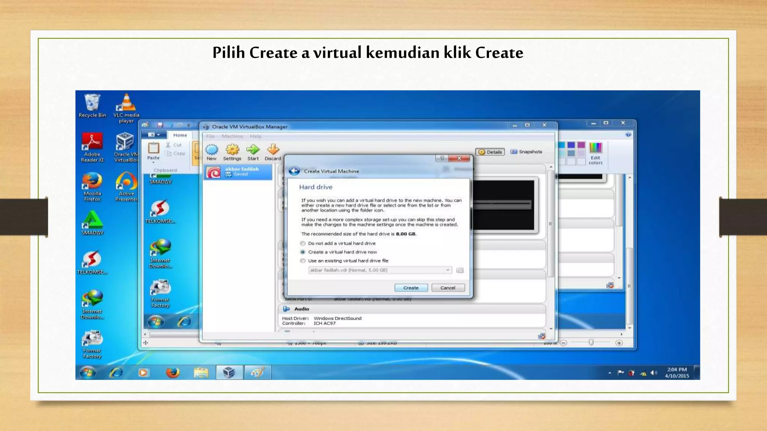Click the help question mark button in dialog
The width and height of the screenshot is (767, 431).
pos(442,158)
